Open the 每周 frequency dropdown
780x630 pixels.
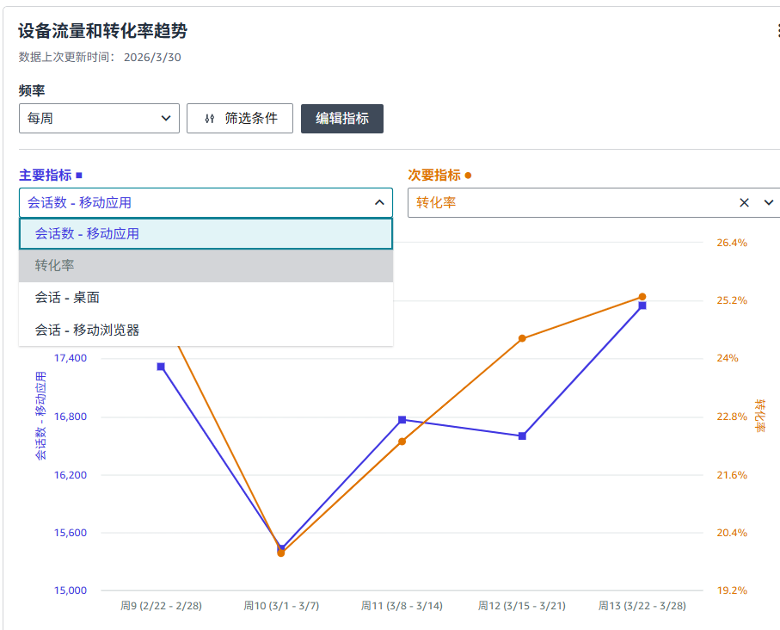click(x=99, y=119)
